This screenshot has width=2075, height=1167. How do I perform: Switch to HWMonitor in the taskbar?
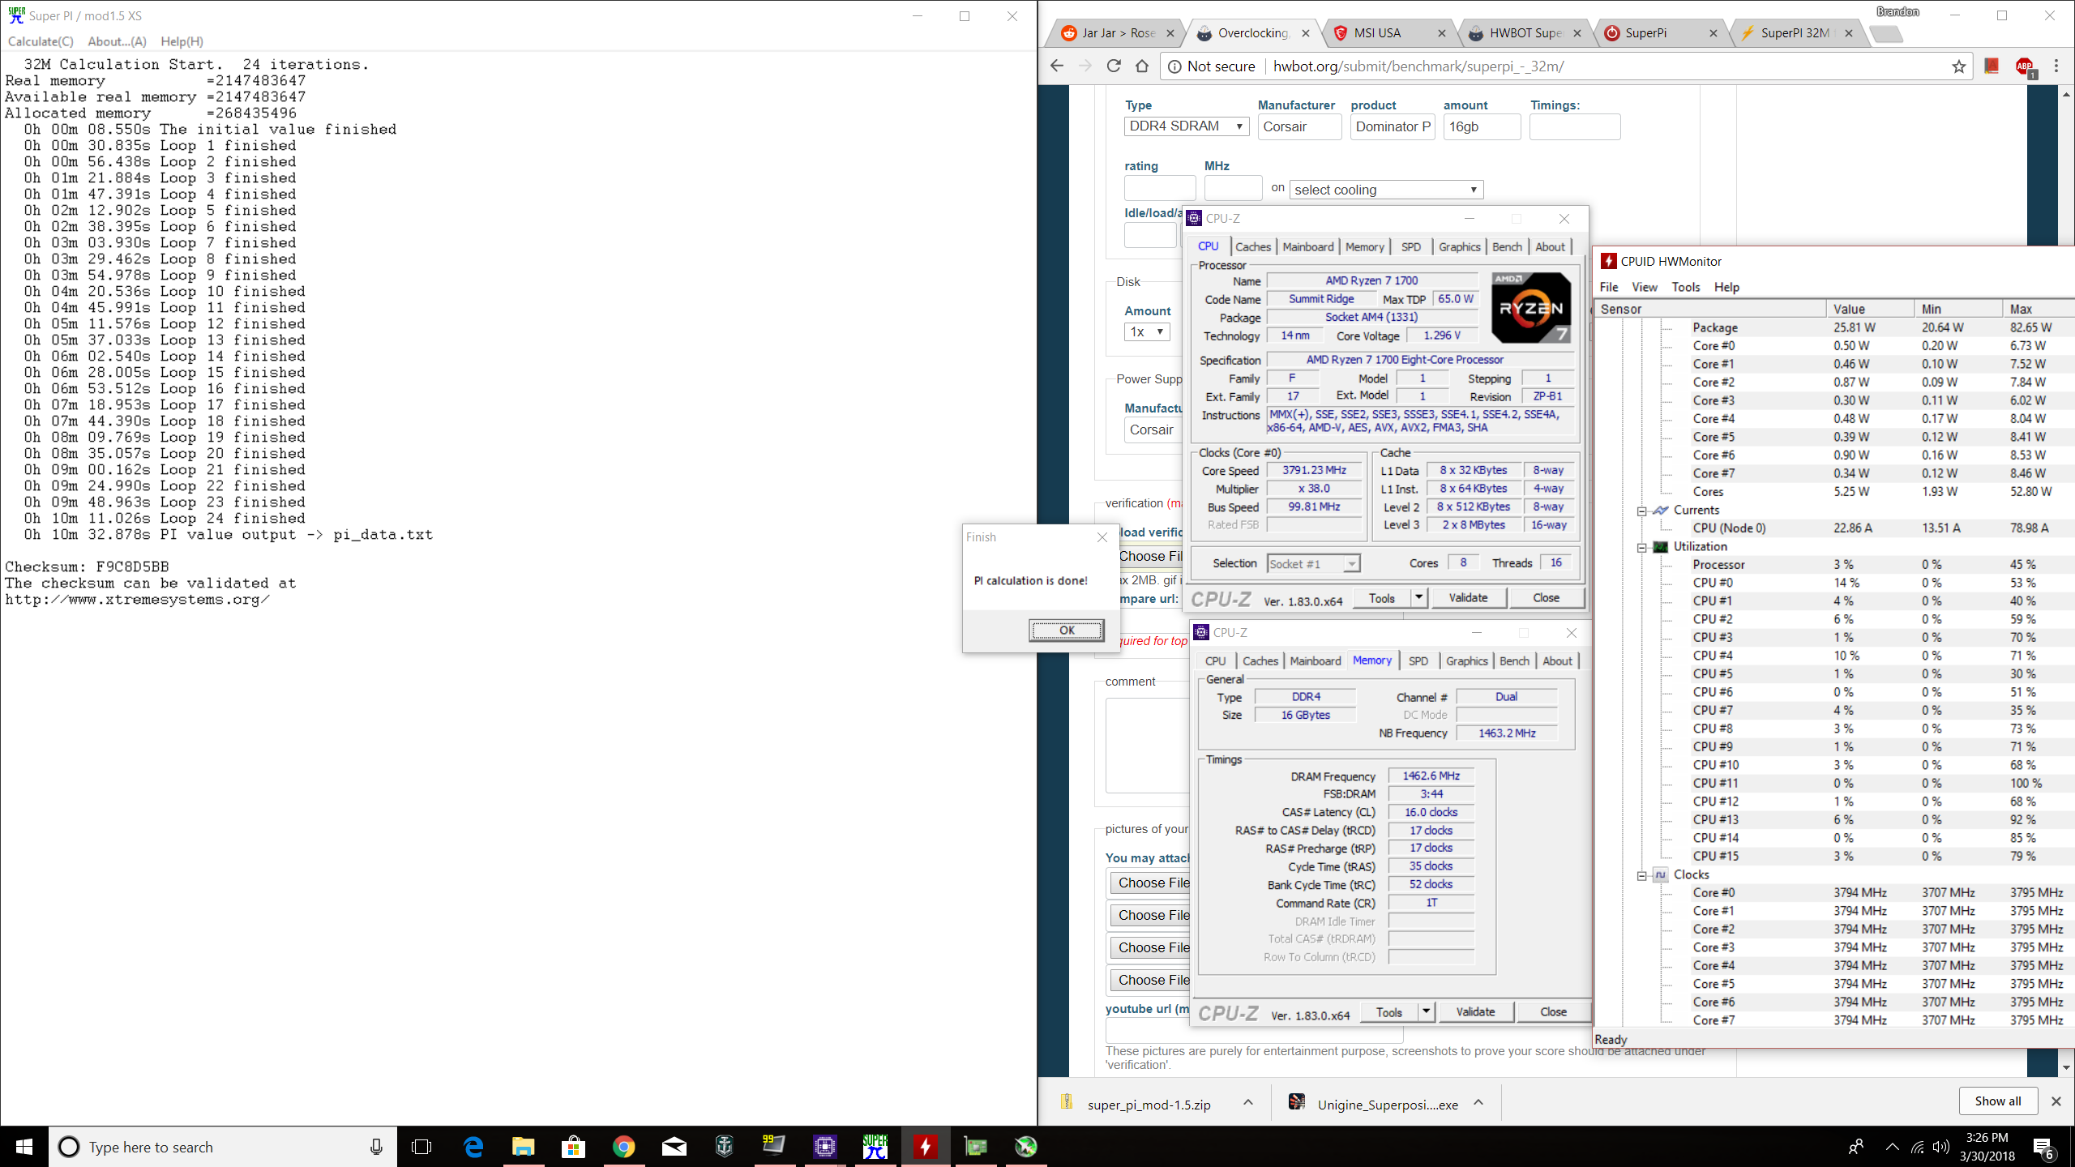tap(925, 1147)
